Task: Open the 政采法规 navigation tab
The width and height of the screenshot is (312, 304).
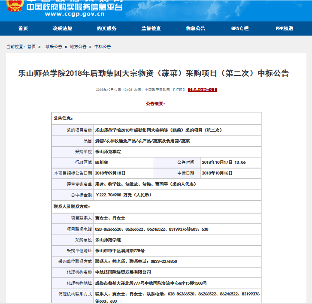Action: [x=62, y=28]
